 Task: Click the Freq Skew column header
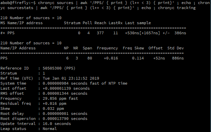(133, 48)
